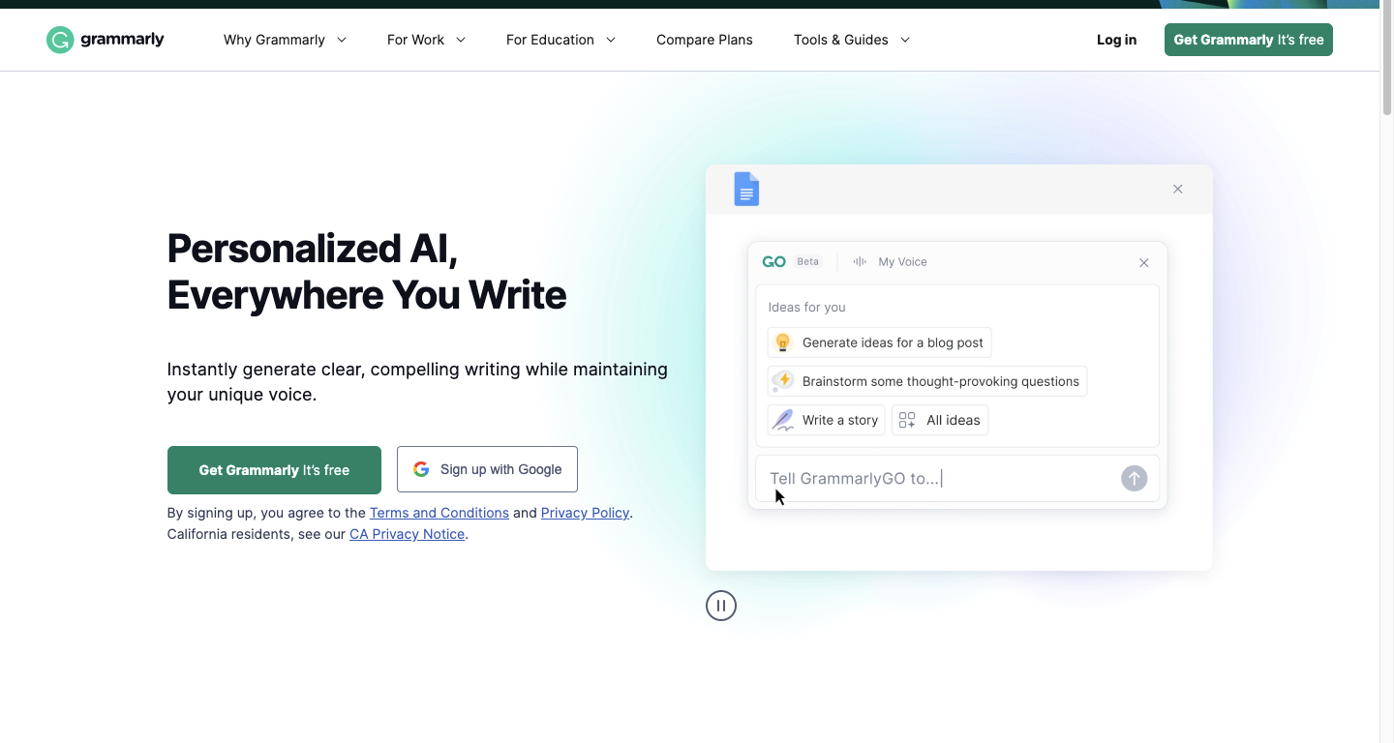Click hero Get Grammarly It's free button

pos(274,469)
